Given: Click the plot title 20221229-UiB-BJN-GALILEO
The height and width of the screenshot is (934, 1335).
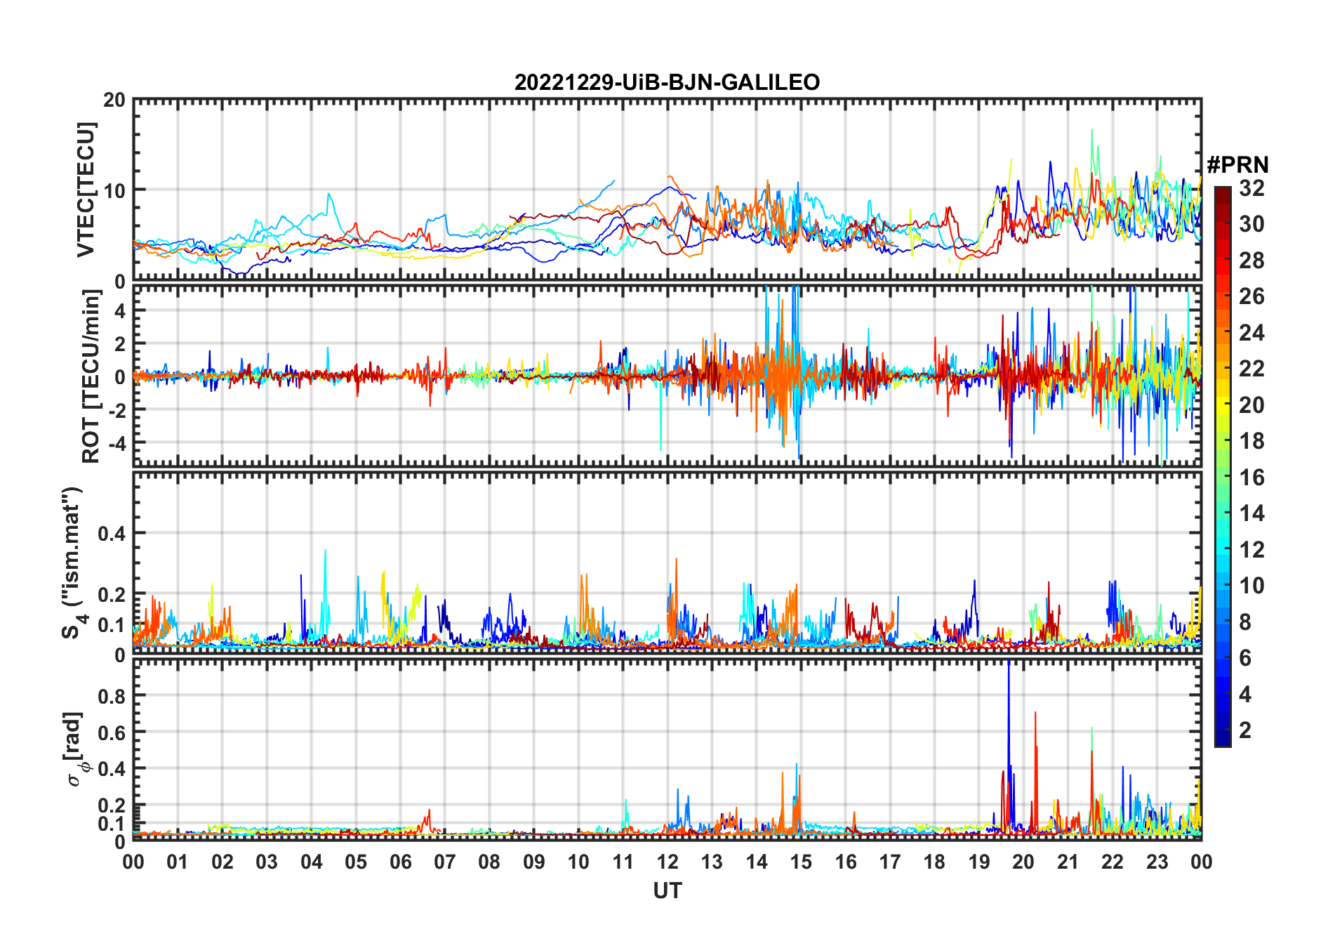Looking at the screenshot, I should [667, 82].
